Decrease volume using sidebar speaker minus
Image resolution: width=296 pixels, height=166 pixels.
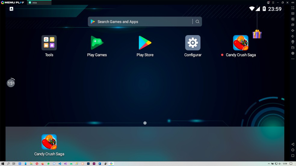[x=293, y=36]
